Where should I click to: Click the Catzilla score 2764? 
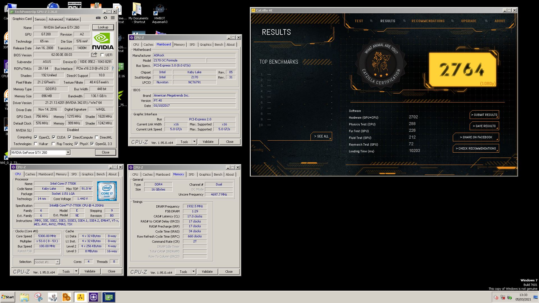(x=462, y=69)
